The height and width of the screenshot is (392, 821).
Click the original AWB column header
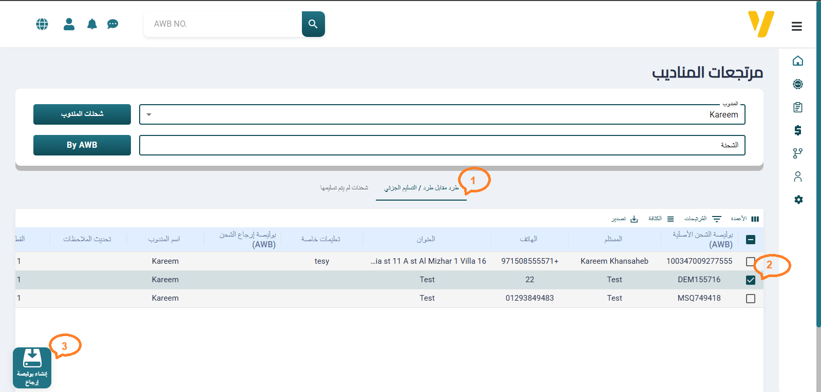click(702, 240)
